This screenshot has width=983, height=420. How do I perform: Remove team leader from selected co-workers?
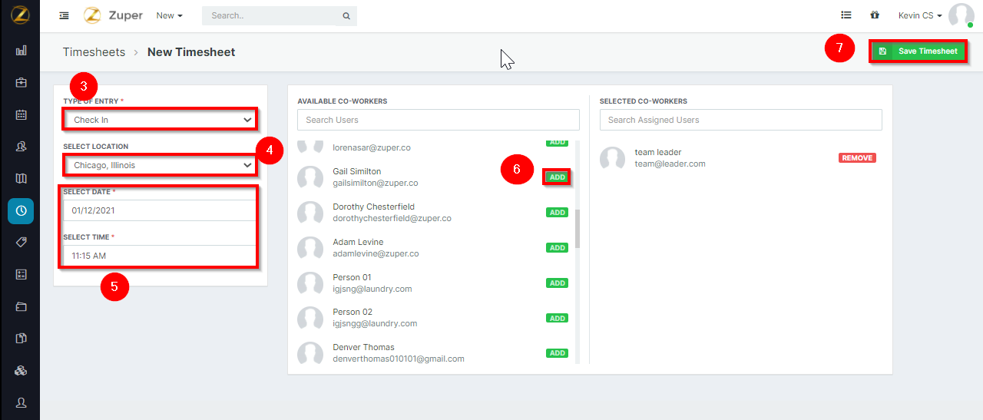[857, 158]
